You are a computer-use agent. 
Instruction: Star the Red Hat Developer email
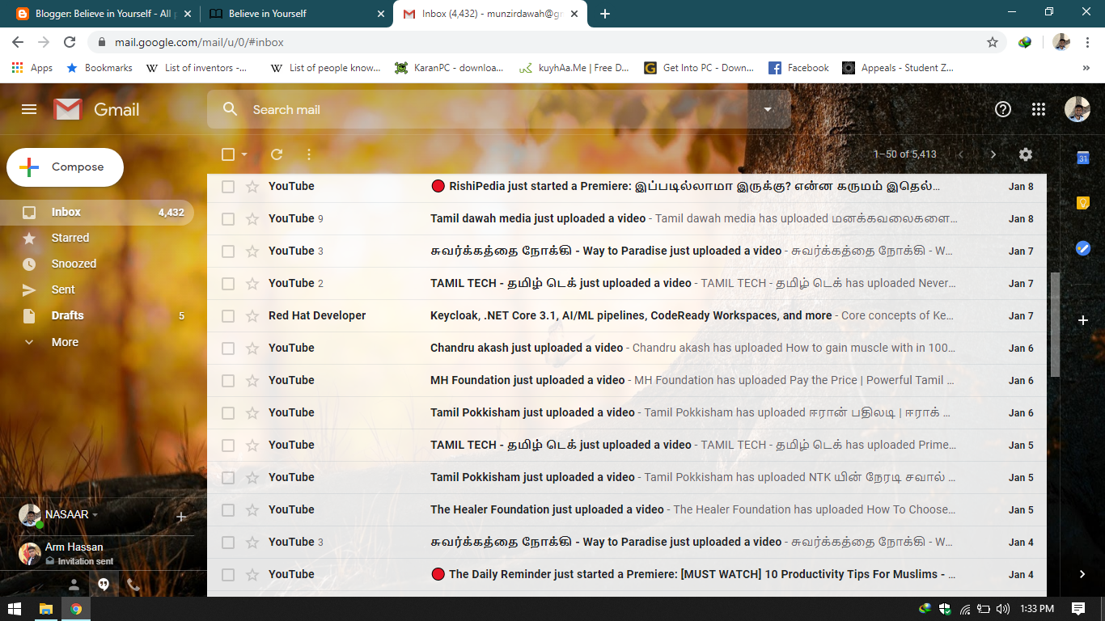(x=252, y=316)
